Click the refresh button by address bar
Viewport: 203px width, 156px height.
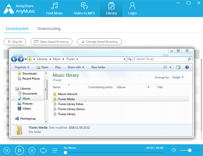(x=130, y=59)
